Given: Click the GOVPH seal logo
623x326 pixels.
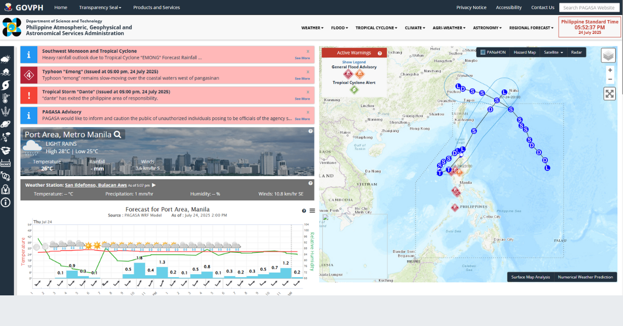Looking at the screenshot, I should click(x=8, y=7).
